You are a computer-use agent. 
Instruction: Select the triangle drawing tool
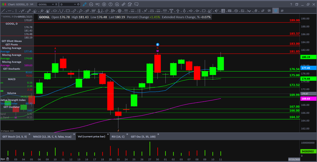[x=81, y=11]
